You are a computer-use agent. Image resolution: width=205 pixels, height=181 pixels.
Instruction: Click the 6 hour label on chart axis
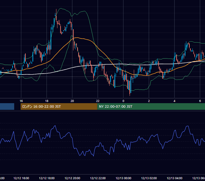point(200,101)
